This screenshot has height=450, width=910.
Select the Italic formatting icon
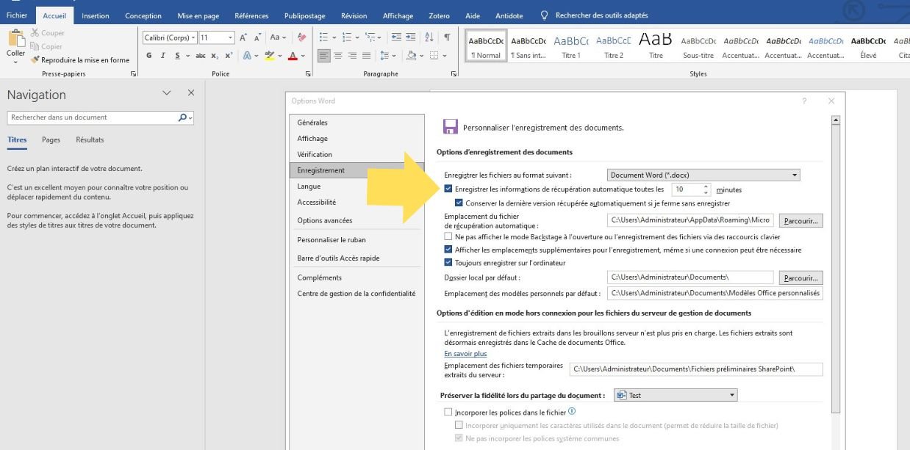pyautogui.click(x=163, y=55)
